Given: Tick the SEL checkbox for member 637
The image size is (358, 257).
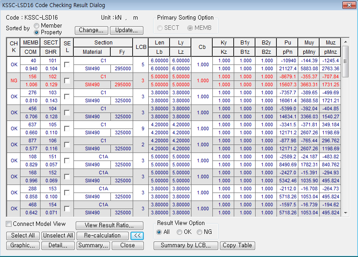Looking at the screenshot, I should click(x=67, y=128).
